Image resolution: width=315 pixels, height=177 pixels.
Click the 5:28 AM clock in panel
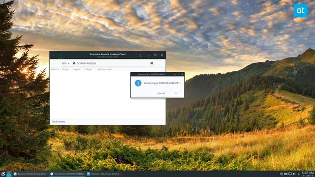click(x=308, y=174)
